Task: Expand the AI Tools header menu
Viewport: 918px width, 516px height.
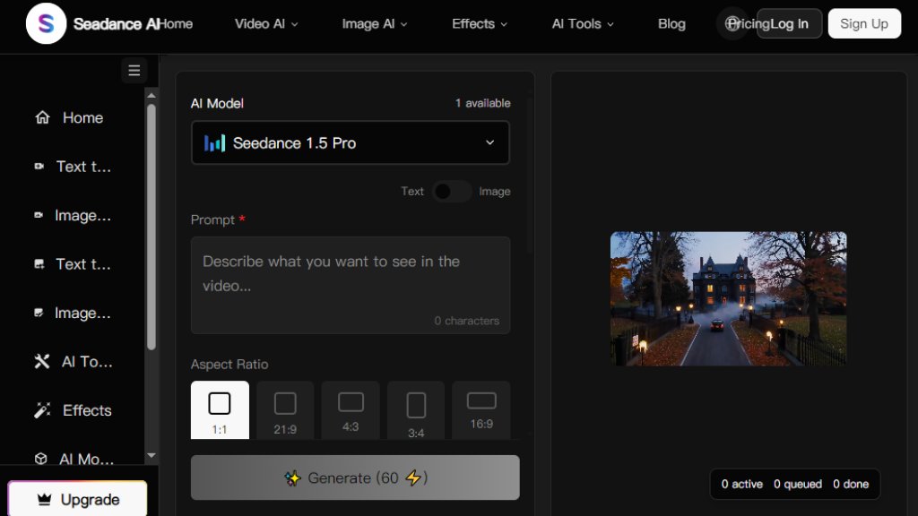Action: [583, 24]
